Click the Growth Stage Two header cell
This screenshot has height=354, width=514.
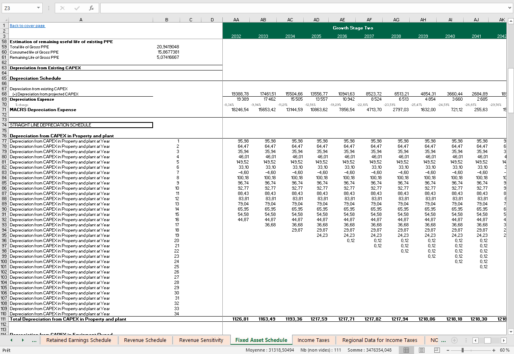353,28
